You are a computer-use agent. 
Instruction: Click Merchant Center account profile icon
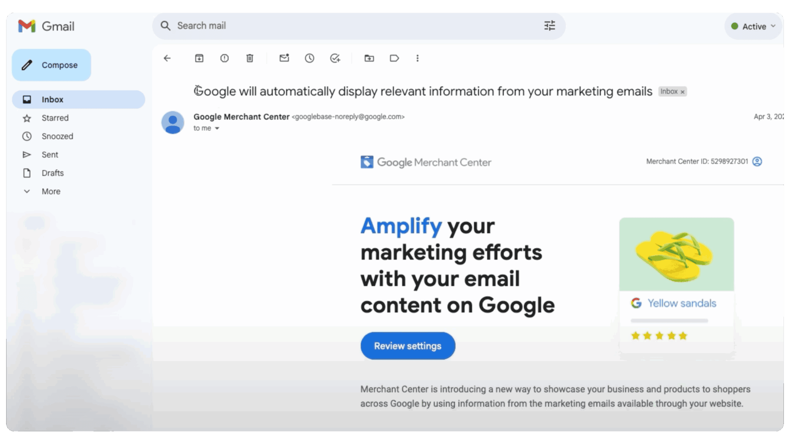757,162
